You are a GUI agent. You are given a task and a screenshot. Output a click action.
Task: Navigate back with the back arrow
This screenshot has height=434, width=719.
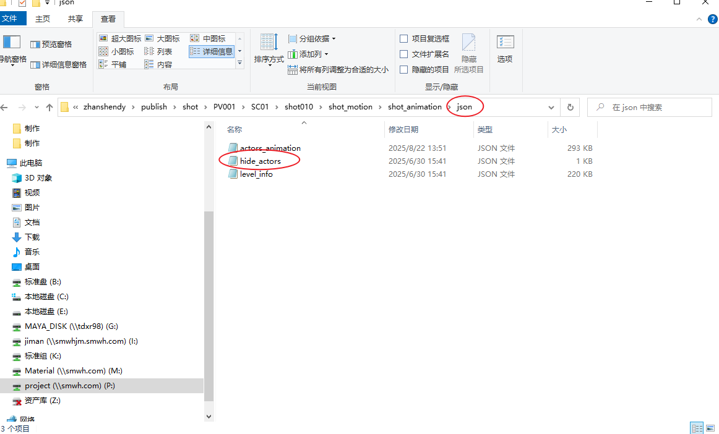coord(4,107)
